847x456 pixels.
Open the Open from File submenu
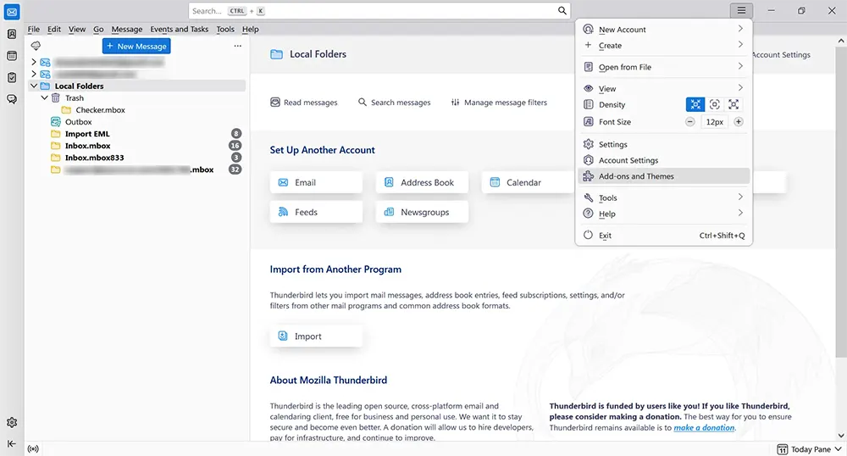click(663, 67)
